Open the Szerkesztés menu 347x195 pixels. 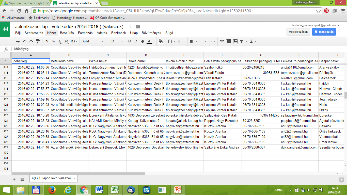(x=34, y=33)
